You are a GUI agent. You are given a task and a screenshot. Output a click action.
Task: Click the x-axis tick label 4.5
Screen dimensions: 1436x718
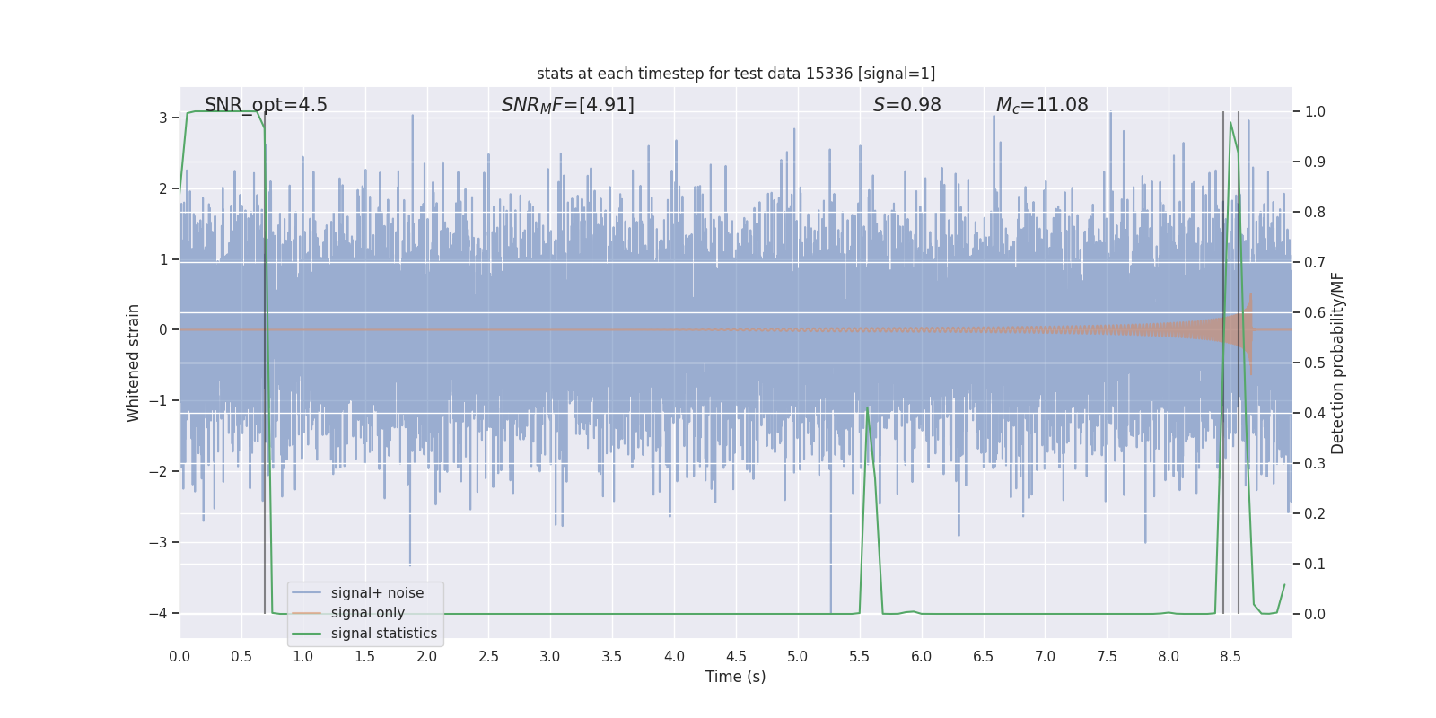click(x=736, y=656)
